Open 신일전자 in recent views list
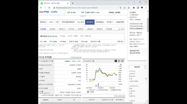 pos(132,91)
